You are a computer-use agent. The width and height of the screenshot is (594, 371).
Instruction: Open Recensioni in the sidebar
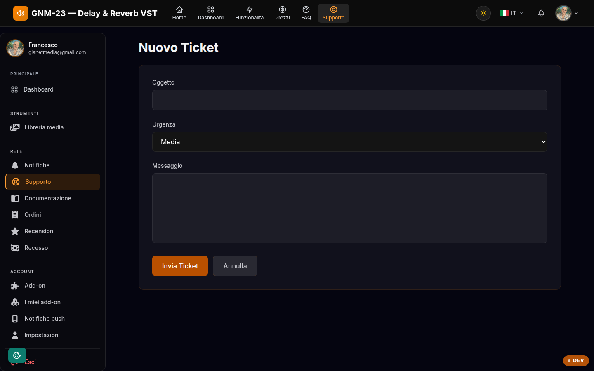(53, 231)
